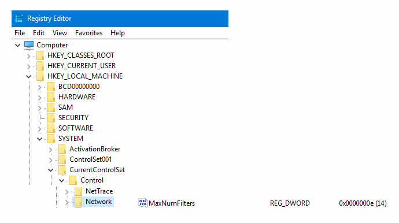Open the Edit menu

pos(39,33)
